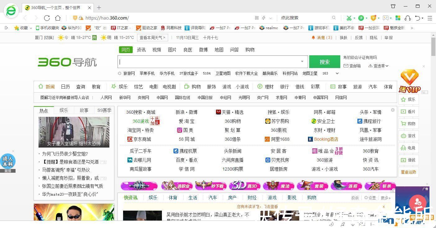Open the 查违章 dropdown

[x=379, y=66]
